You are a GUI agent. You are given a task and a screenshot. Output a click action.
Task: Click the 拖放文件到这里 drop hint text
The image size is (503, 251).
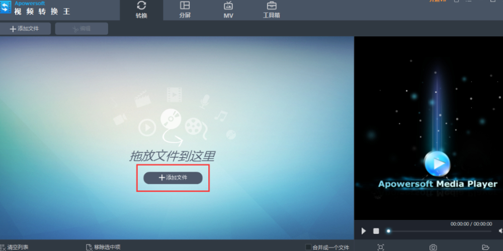(x=172, y=156)
